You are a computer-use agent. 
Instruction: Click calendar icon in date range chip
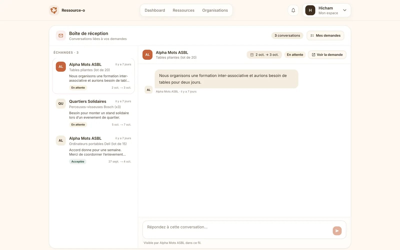(252, 55)
